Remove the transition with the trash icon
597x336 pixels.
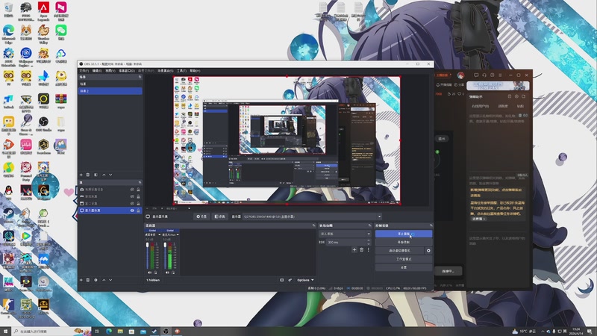362,250
